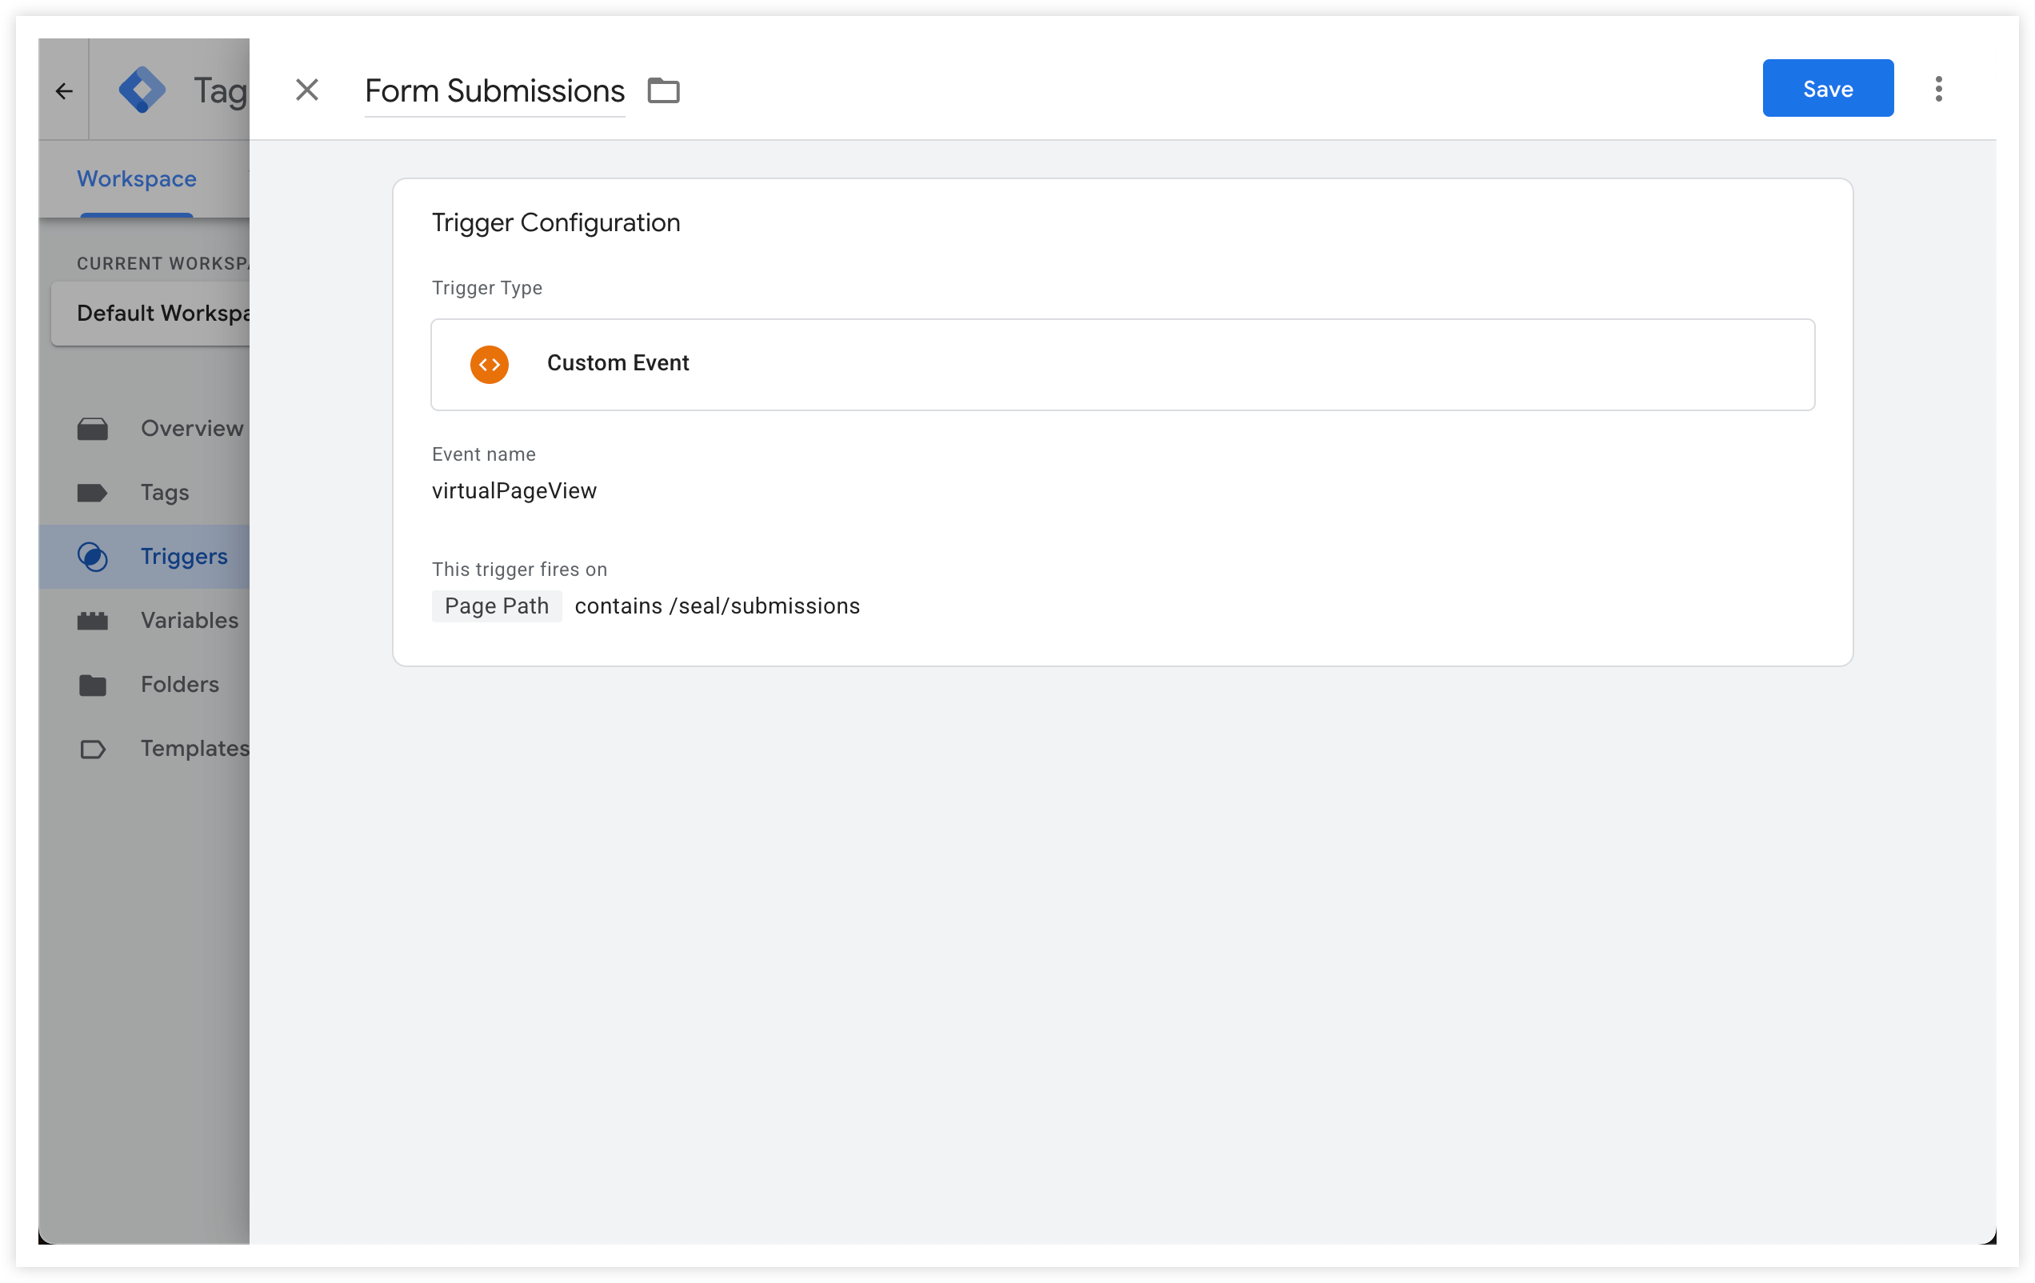Image resolution: width=2035 pixels, height=1283 pixels.
Task: Edit the Form Submissions trigger name
Action: pos(494,90)
